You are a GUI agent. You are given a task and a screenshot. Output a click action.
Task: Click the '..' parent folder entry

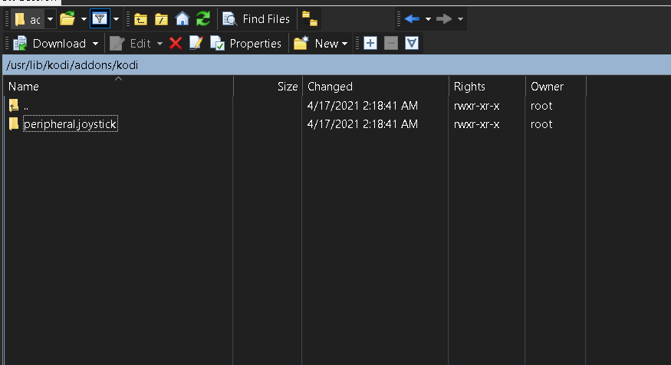point(26,106)
